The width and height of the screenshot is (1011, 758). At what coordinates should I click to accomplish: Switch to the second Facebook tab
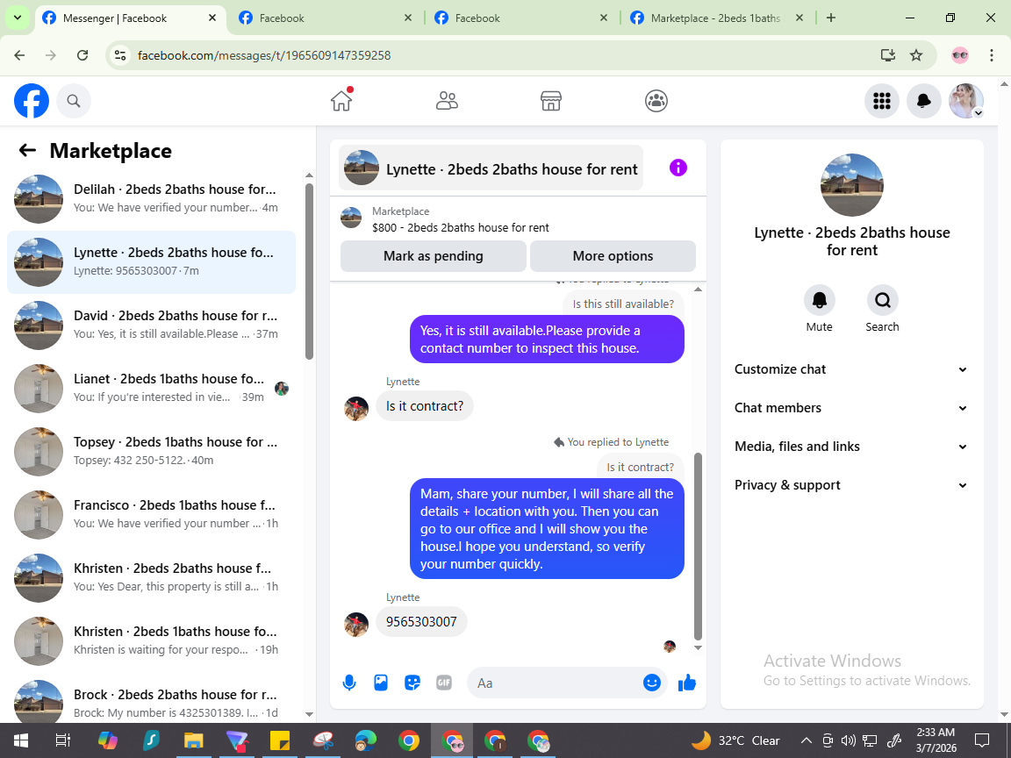click(325, 18)
